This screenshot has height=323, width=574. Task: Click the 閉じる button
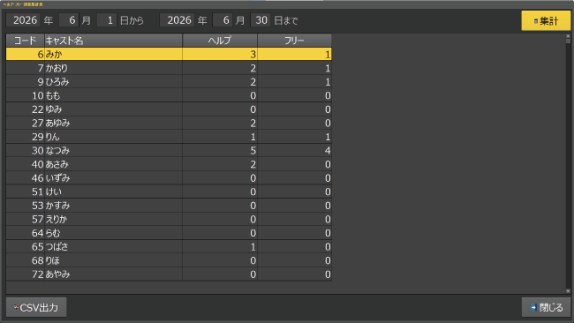pos(546,307)
